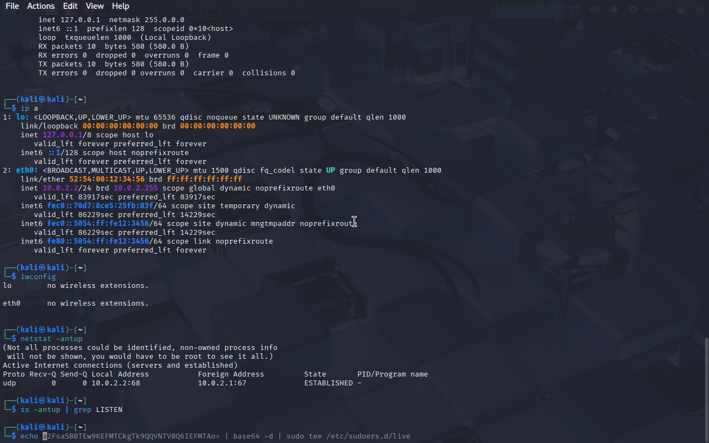Click the 'netstat -antup' command
The height and width of the screenshot is (443, 709).
[52, 338]
